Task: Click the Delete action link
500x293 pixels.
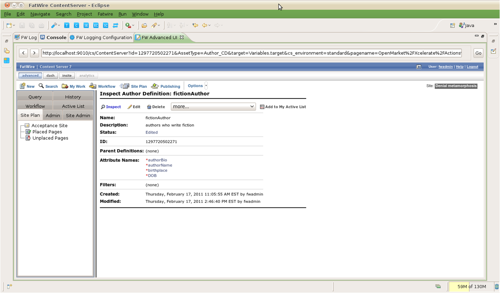Action: (x=156, y=107)
